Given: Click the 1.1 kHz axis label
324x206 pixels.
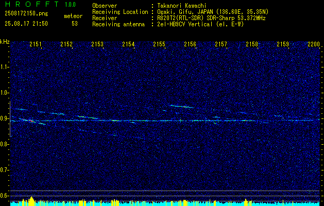Looking at the screenshot, I should (5, 67).
